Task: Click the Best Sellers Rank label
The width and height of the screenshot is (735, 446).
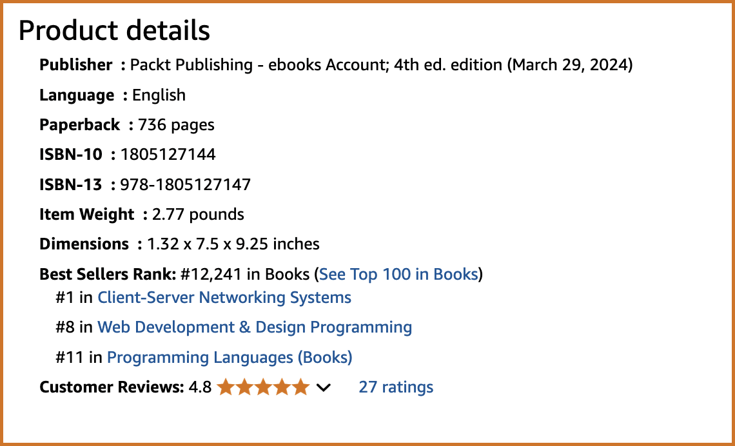Action: click(108, 274)
